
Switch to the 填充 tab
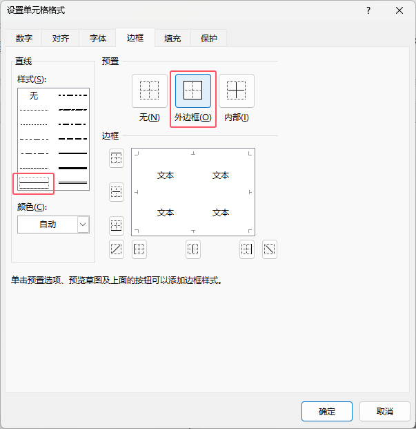172,38
